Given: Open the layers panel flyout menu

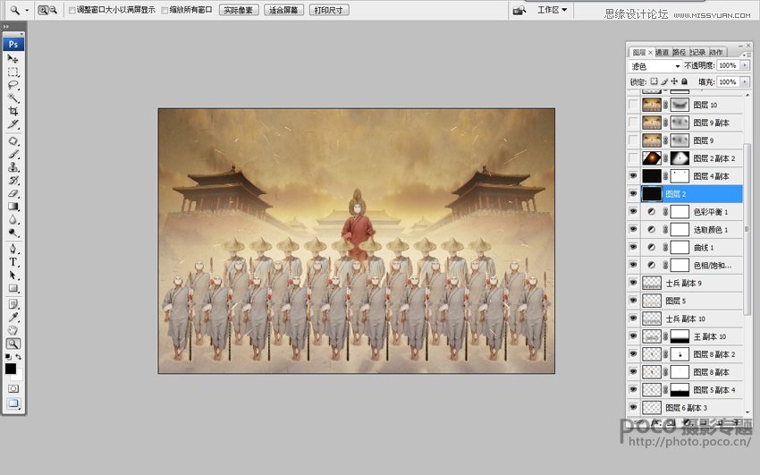Looking at the screenshot, I should [747, 55].
